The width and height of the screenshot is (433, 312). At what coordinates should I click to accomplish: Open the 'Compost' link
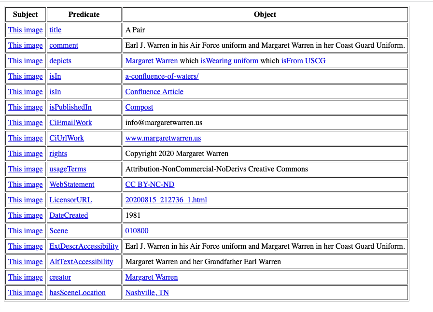pos(139,107)
